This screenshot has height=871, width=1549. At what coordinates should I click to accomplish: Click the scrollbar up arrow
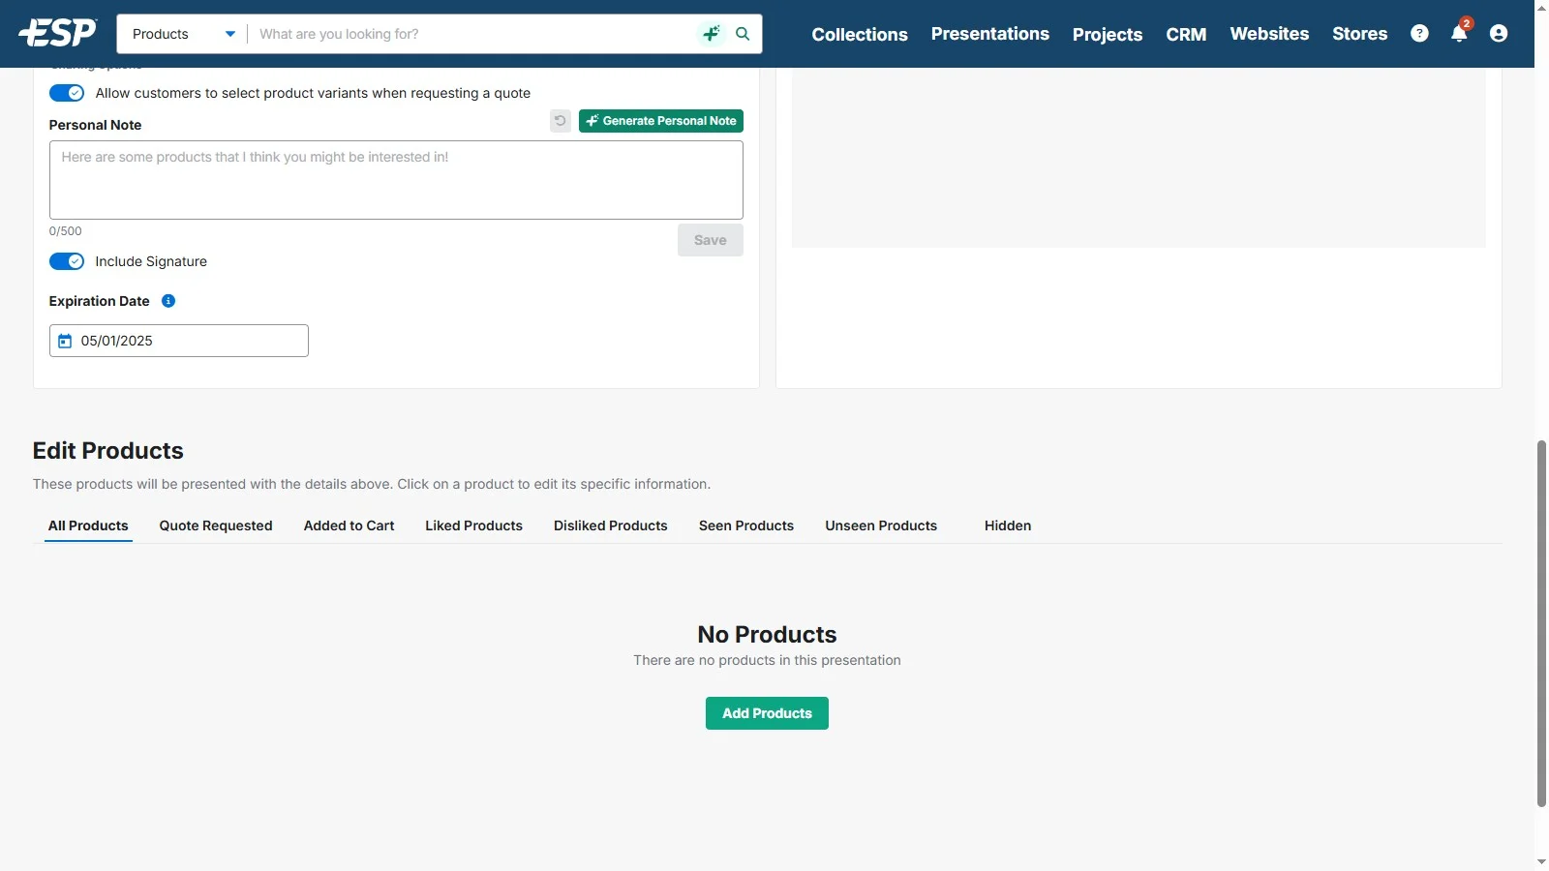[1541, 8]
